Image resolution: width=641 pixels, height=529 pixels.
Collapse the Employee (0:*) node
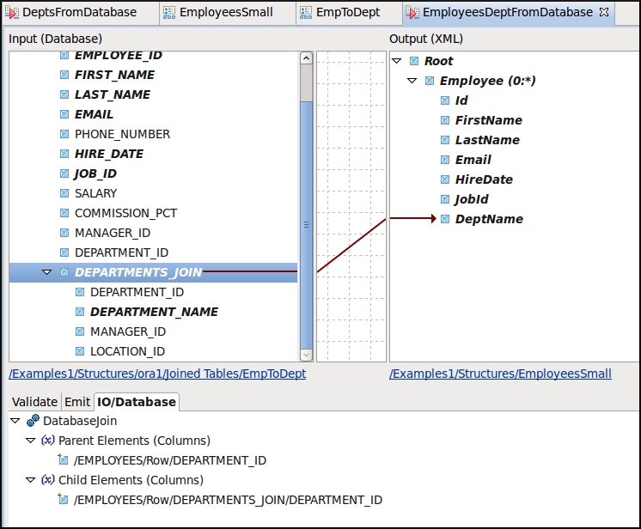point(412,81)
